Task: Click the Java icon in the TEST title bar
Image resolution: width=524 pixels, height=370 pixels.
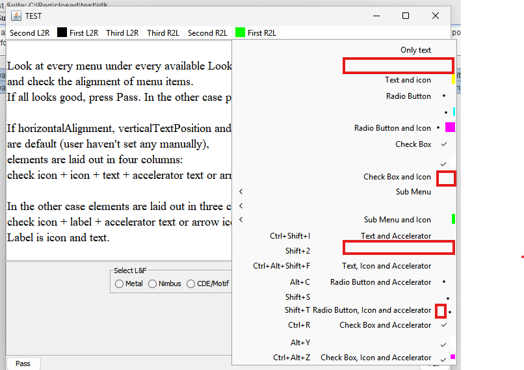Action: (x=16, y=16)
